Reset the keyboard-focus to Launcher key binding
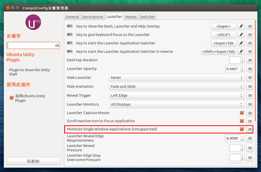The height and width of the screenshot is (172, 261). click(250, 35)
